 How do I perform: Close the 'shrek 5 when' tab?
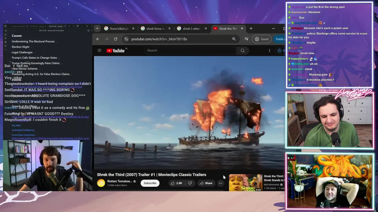point(206,29)
